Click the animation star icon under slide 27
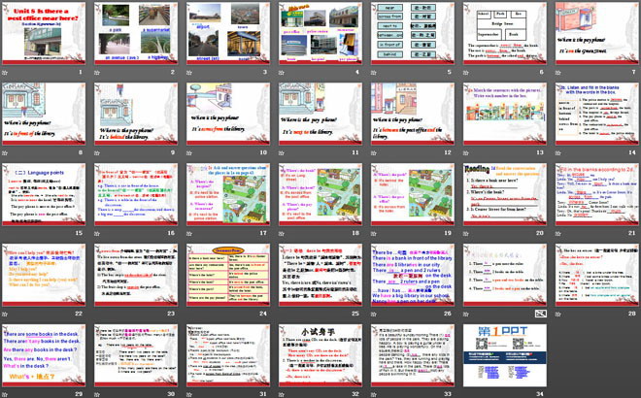Screen dimensions: 641x398 tap(466, 314)
